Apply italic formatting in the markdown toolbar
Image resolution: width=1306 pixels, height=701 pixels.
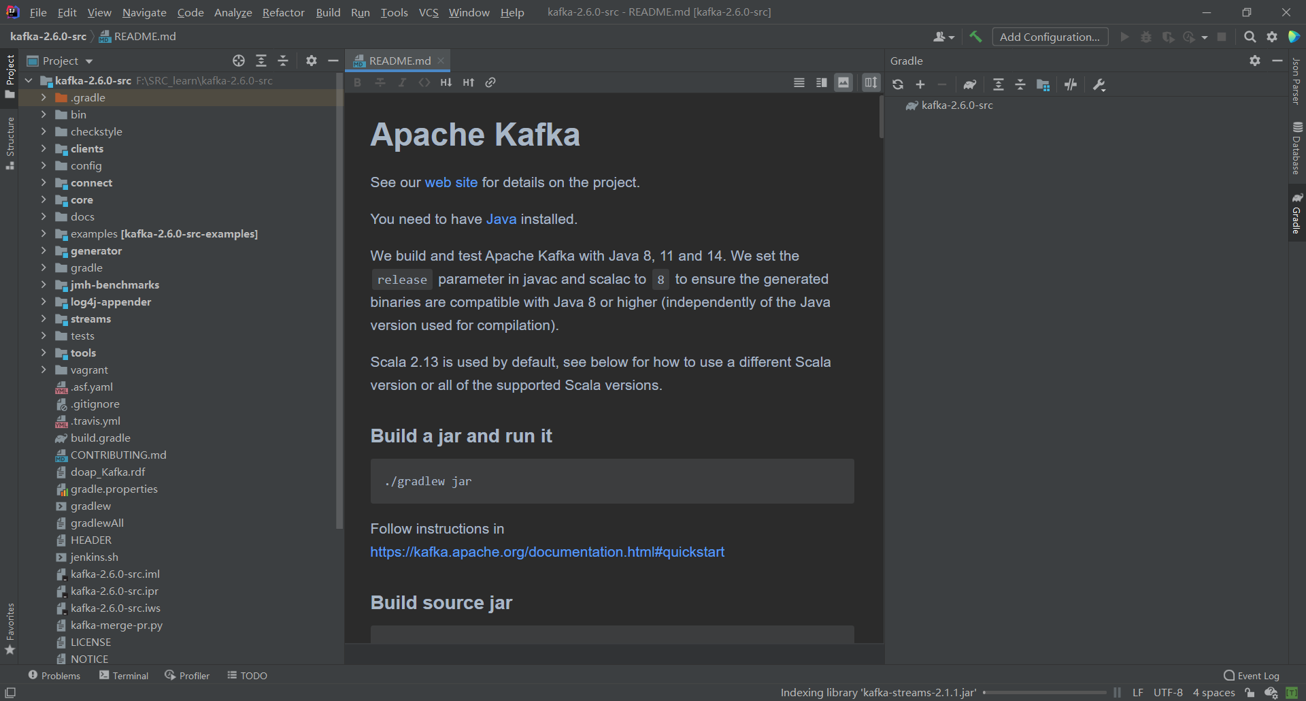click(402, 82)
